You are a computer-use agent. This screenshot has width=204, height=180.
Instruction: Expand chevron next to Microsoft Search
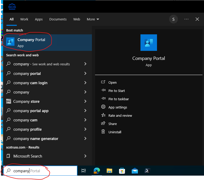click(85, 156)
